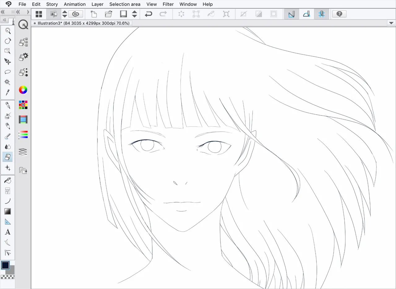396x289 pixels.
Task: Select the Frame border tool
Action: (8, 191)
